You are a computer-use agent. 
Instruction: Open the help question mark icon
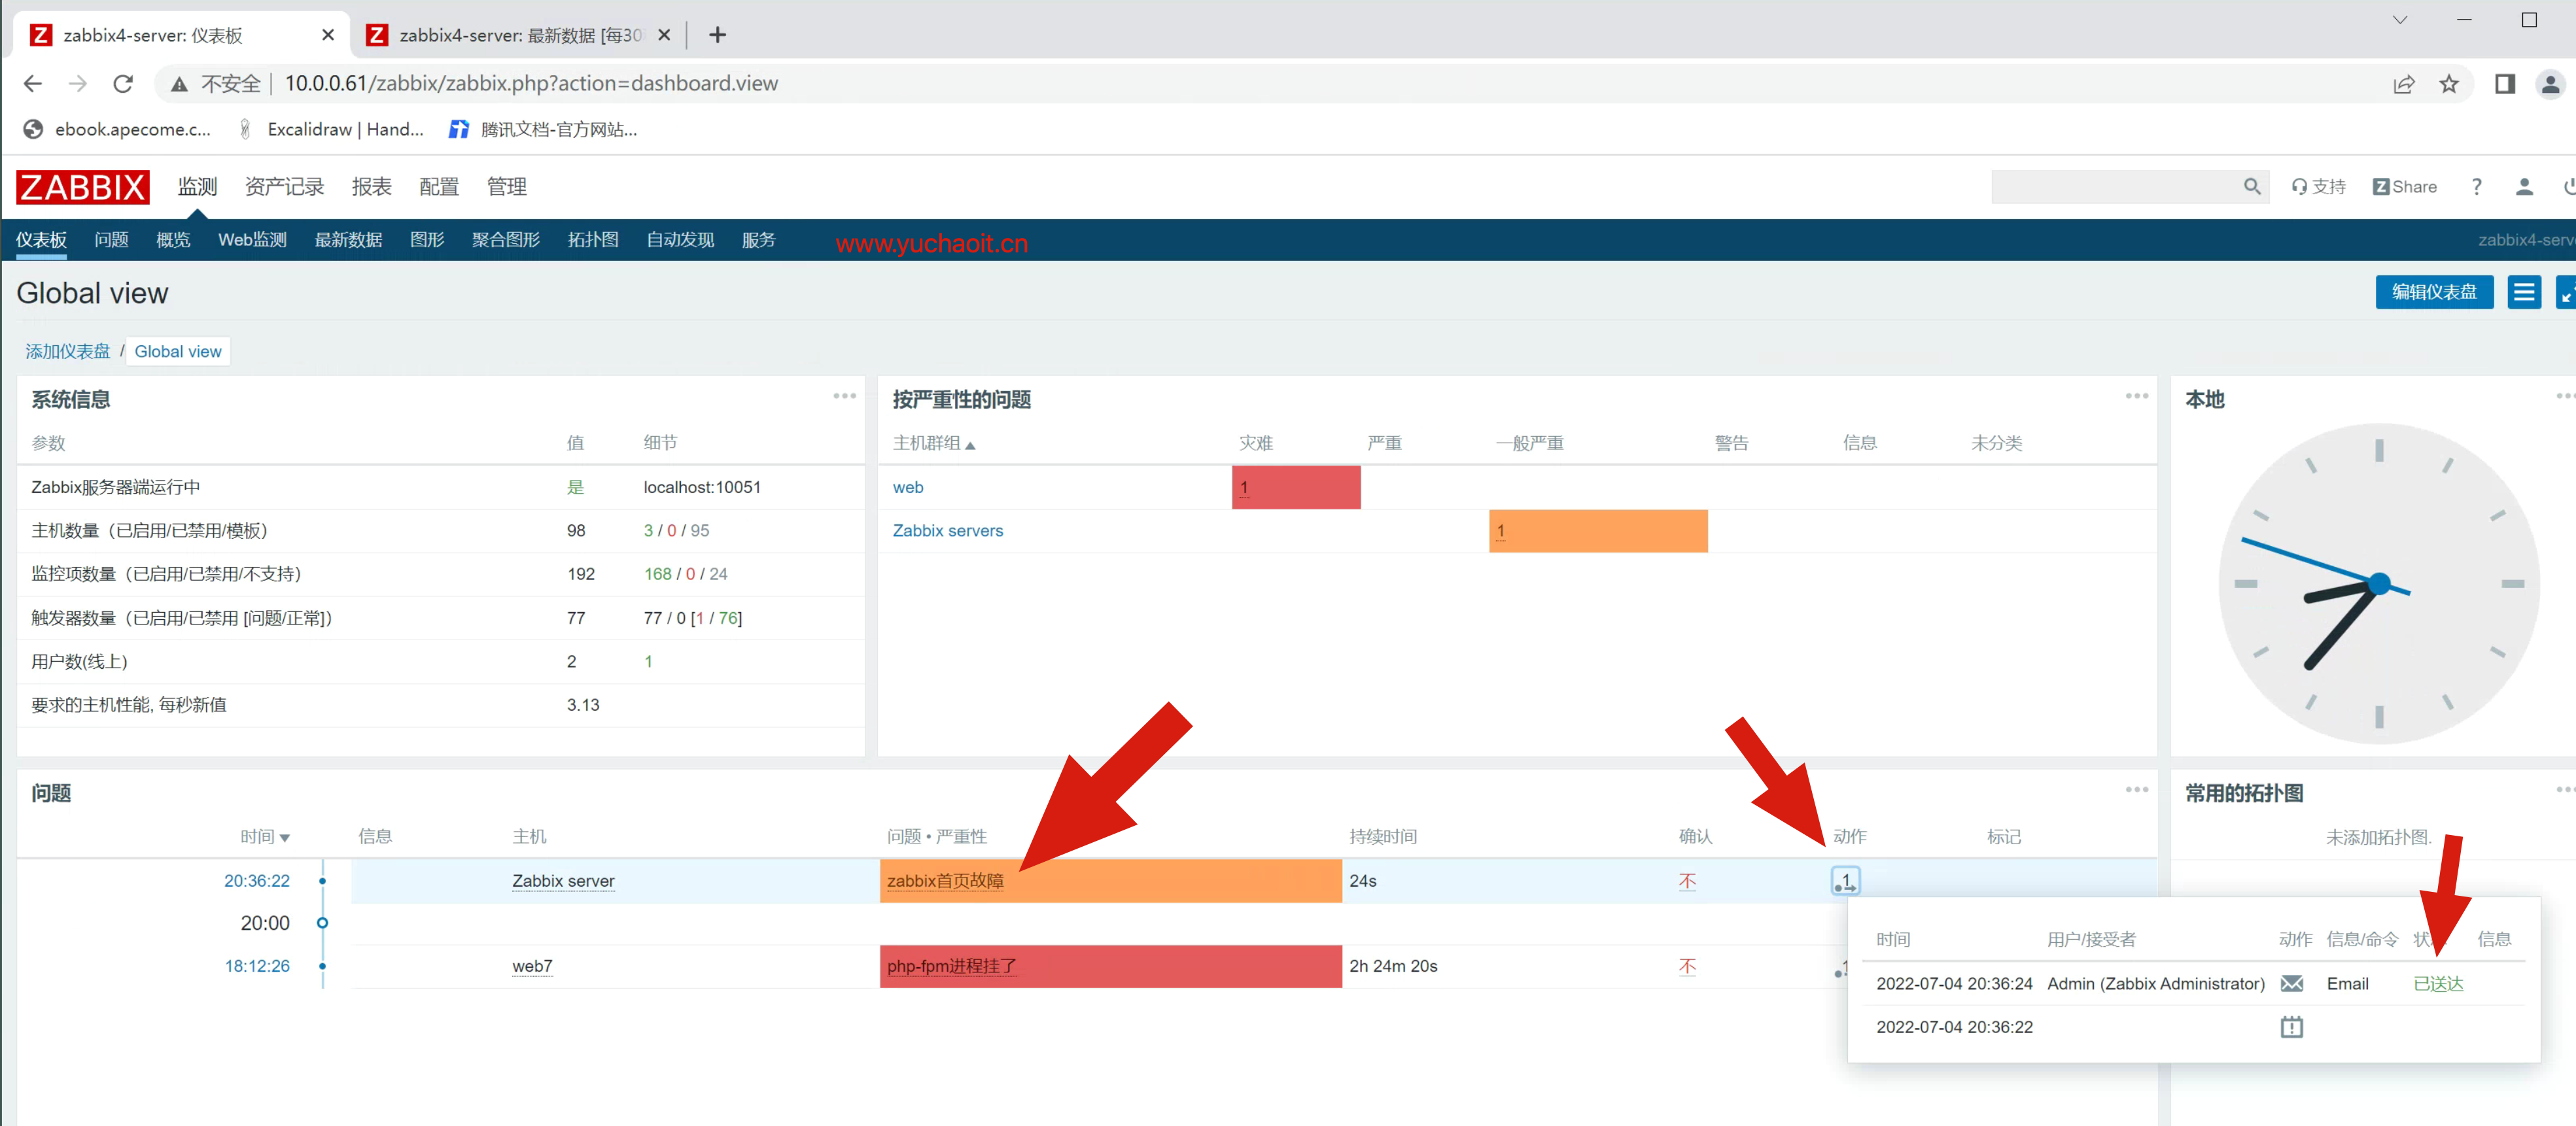[2476, 187]
